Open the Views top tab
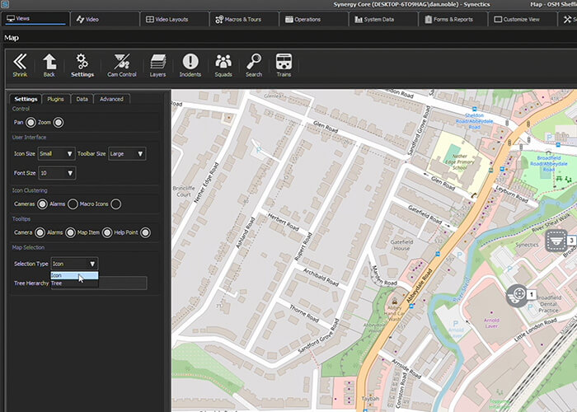The image size is (577, 412). tap(35, 19)
